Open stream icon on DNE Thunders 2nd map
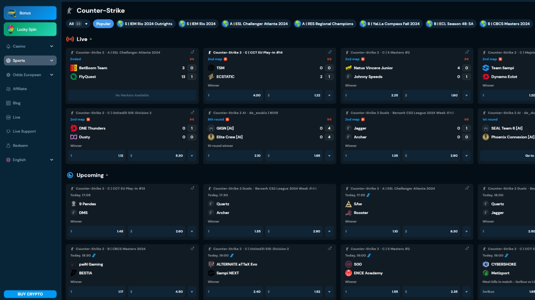535x300 pixels. click(88, 119)
